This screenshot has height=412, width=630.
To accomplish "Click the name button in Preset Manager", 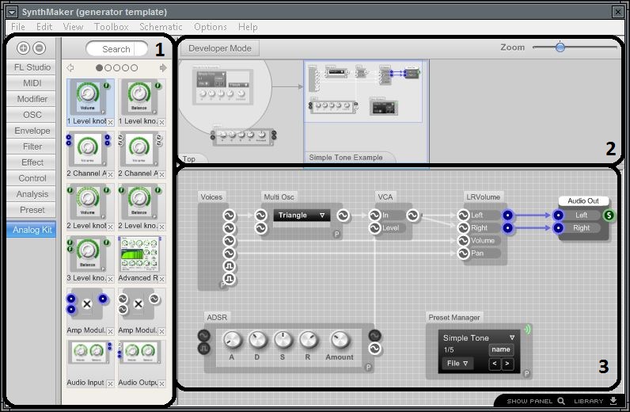I will 500,349.
